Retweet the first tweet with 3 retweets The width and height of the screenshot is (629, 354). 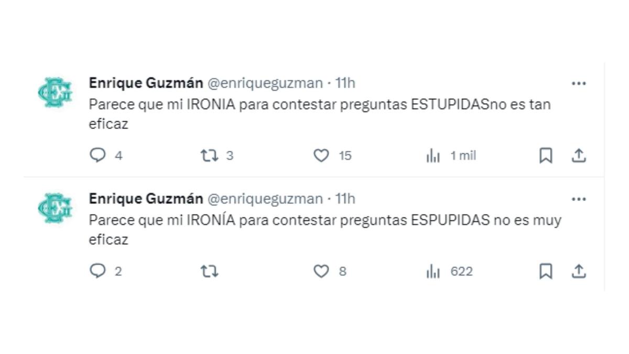pyautogui.click(x=210, y=156)
